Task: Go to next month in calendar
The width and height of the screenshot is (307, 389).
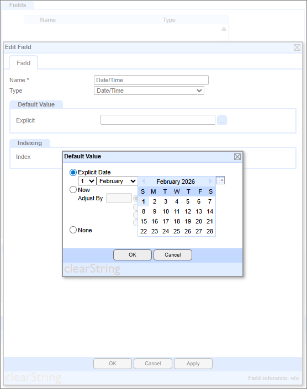Action: click(x=210, y=181)
